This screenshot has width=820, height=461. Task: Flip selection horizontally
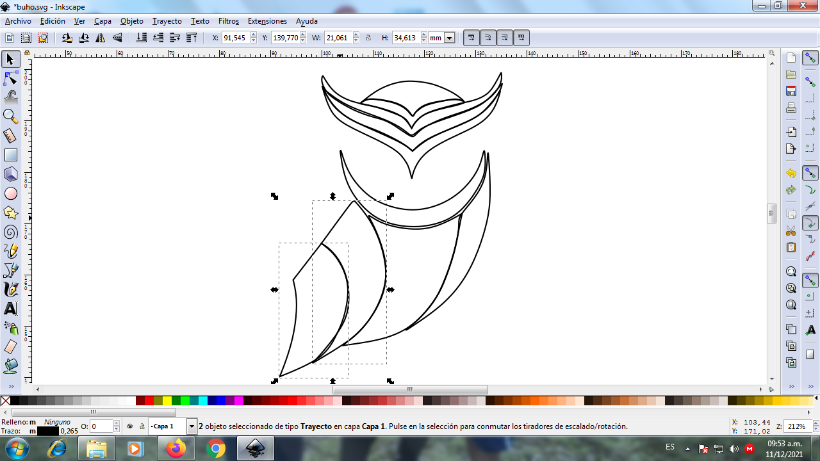[101, 38]
